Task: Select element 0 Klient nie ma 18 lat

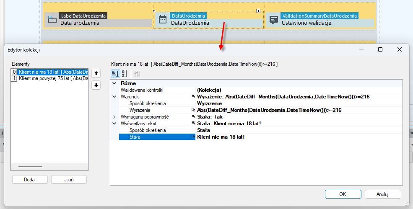Action: coord(49,72)
